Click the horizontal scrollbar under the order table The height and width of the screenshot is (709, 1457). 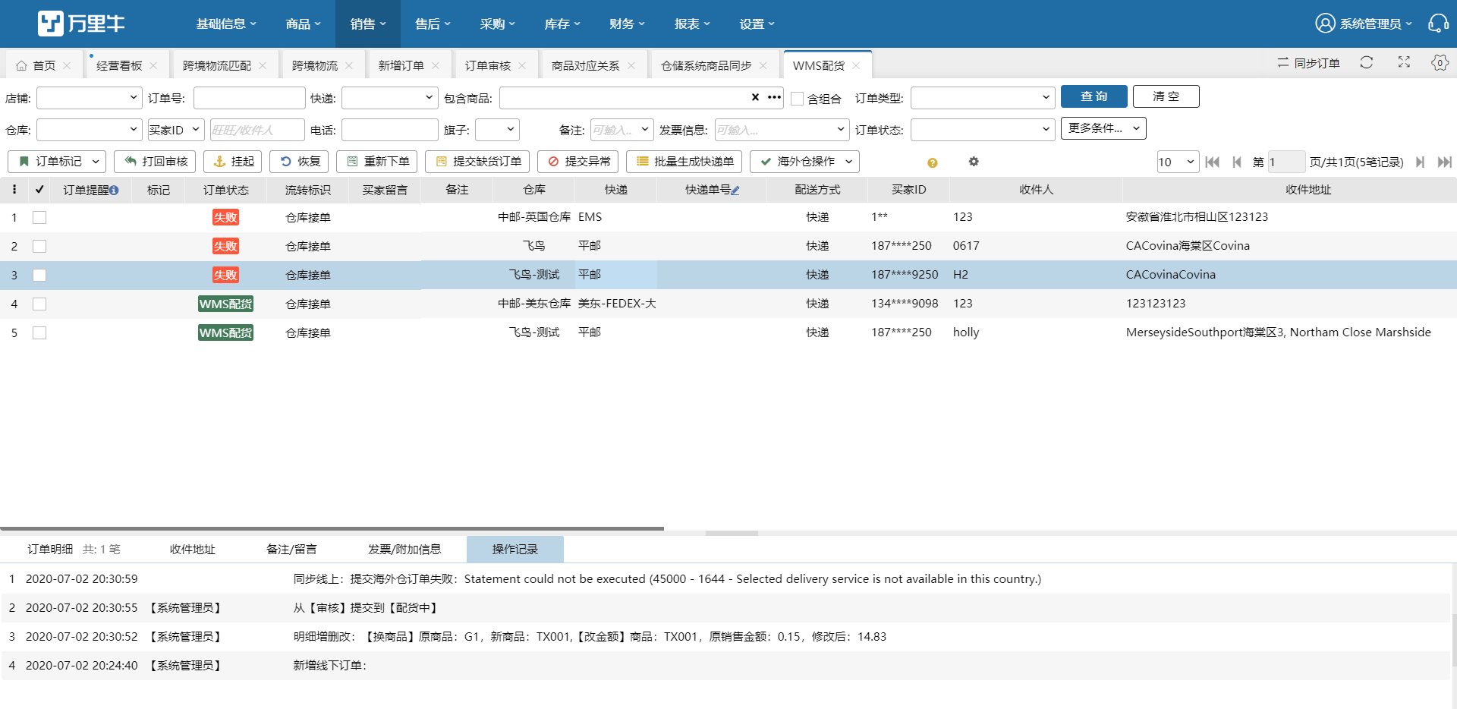point(332,528)
